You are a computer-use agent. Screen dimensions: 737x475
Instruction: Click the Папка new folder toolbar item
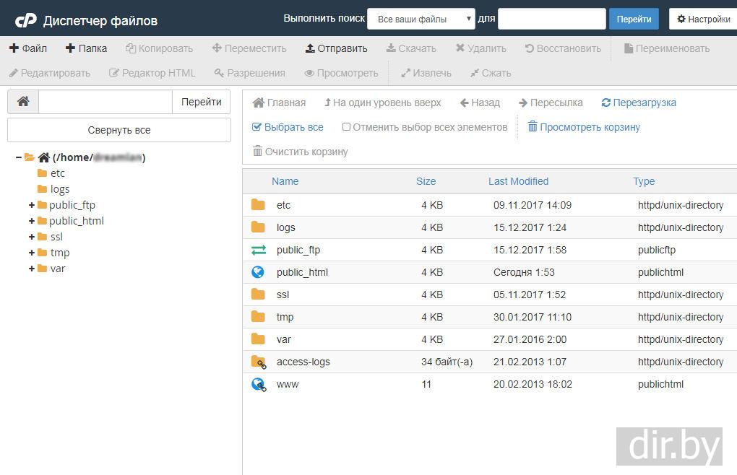pyautogui.click(x=86, y=48)
